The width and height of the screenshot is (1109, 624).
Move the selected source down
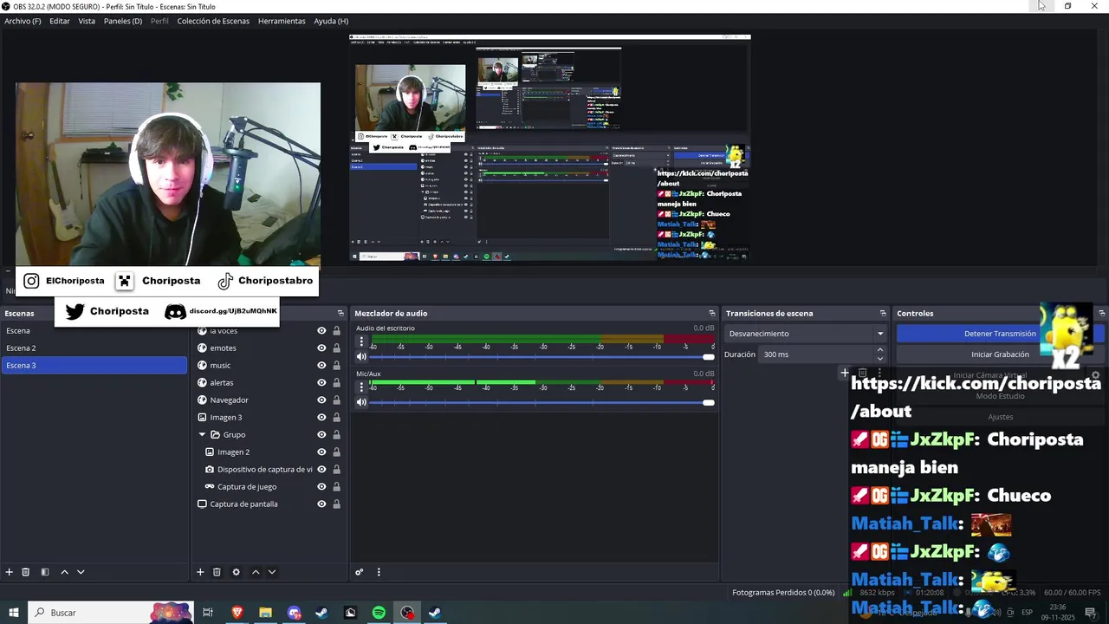click(272, 572)
